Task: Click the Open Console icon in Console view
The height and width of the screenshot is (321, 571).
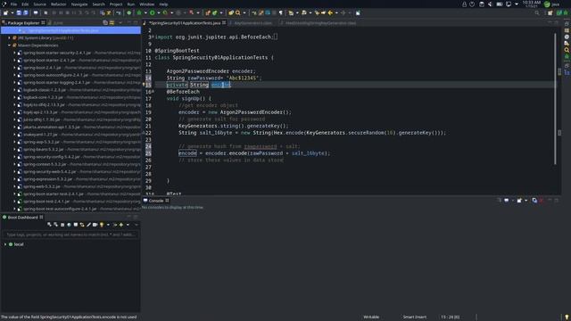Action: [x=519, y=201]
